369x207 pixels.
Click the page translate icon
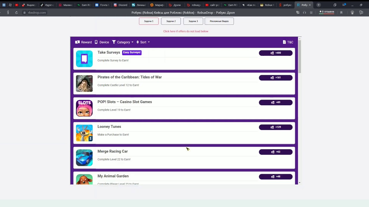(298, 13)
